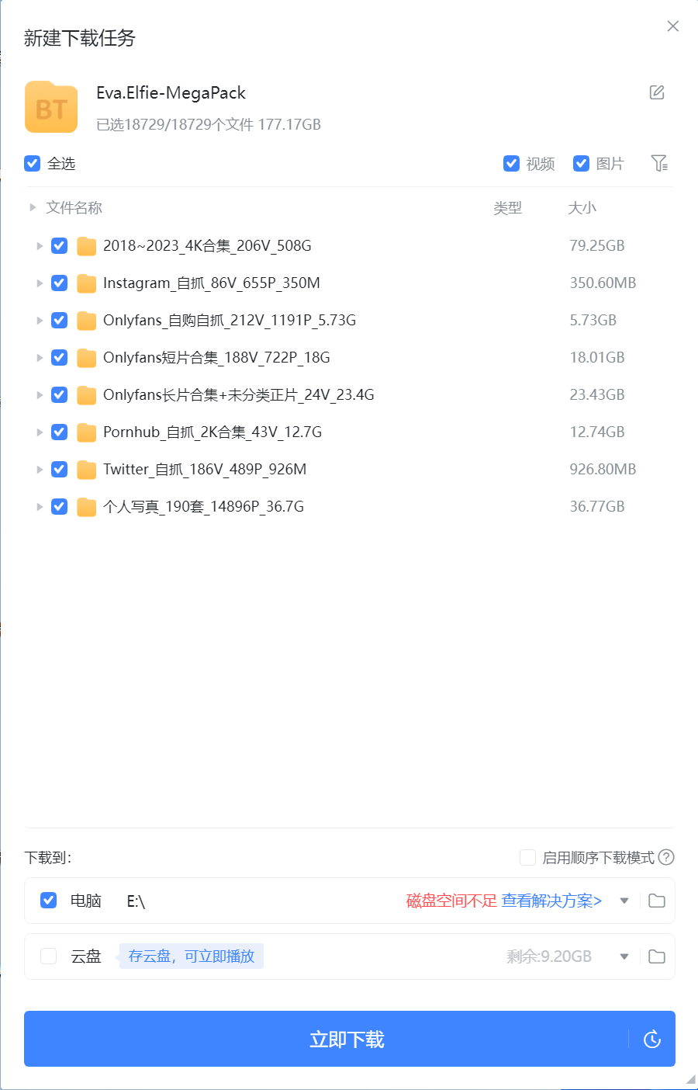Toggle expand-all arrow beside 文件名称 header

(x=33, y=207)
